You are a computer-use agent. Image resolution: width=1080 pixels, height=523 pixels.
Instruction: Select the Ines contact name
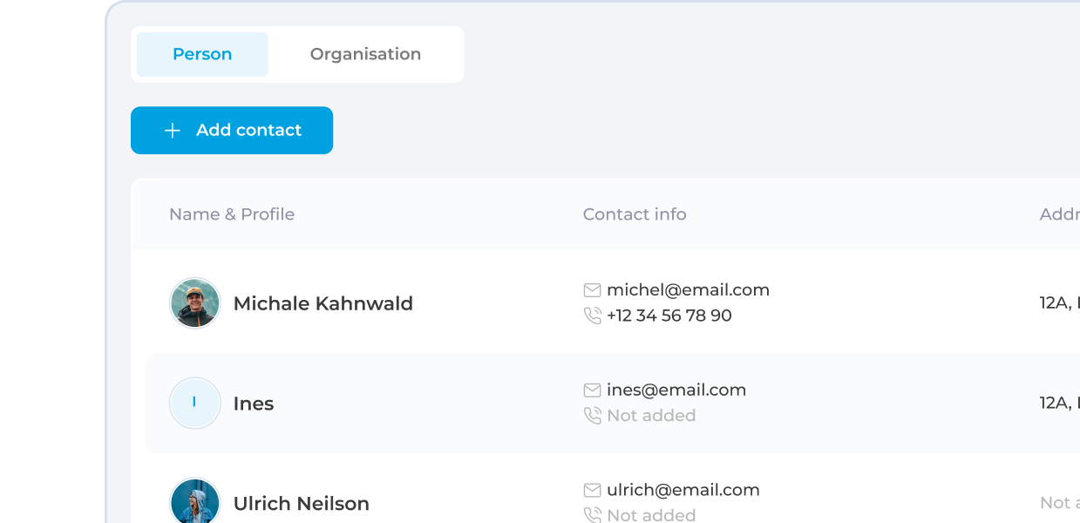[254, 404]
